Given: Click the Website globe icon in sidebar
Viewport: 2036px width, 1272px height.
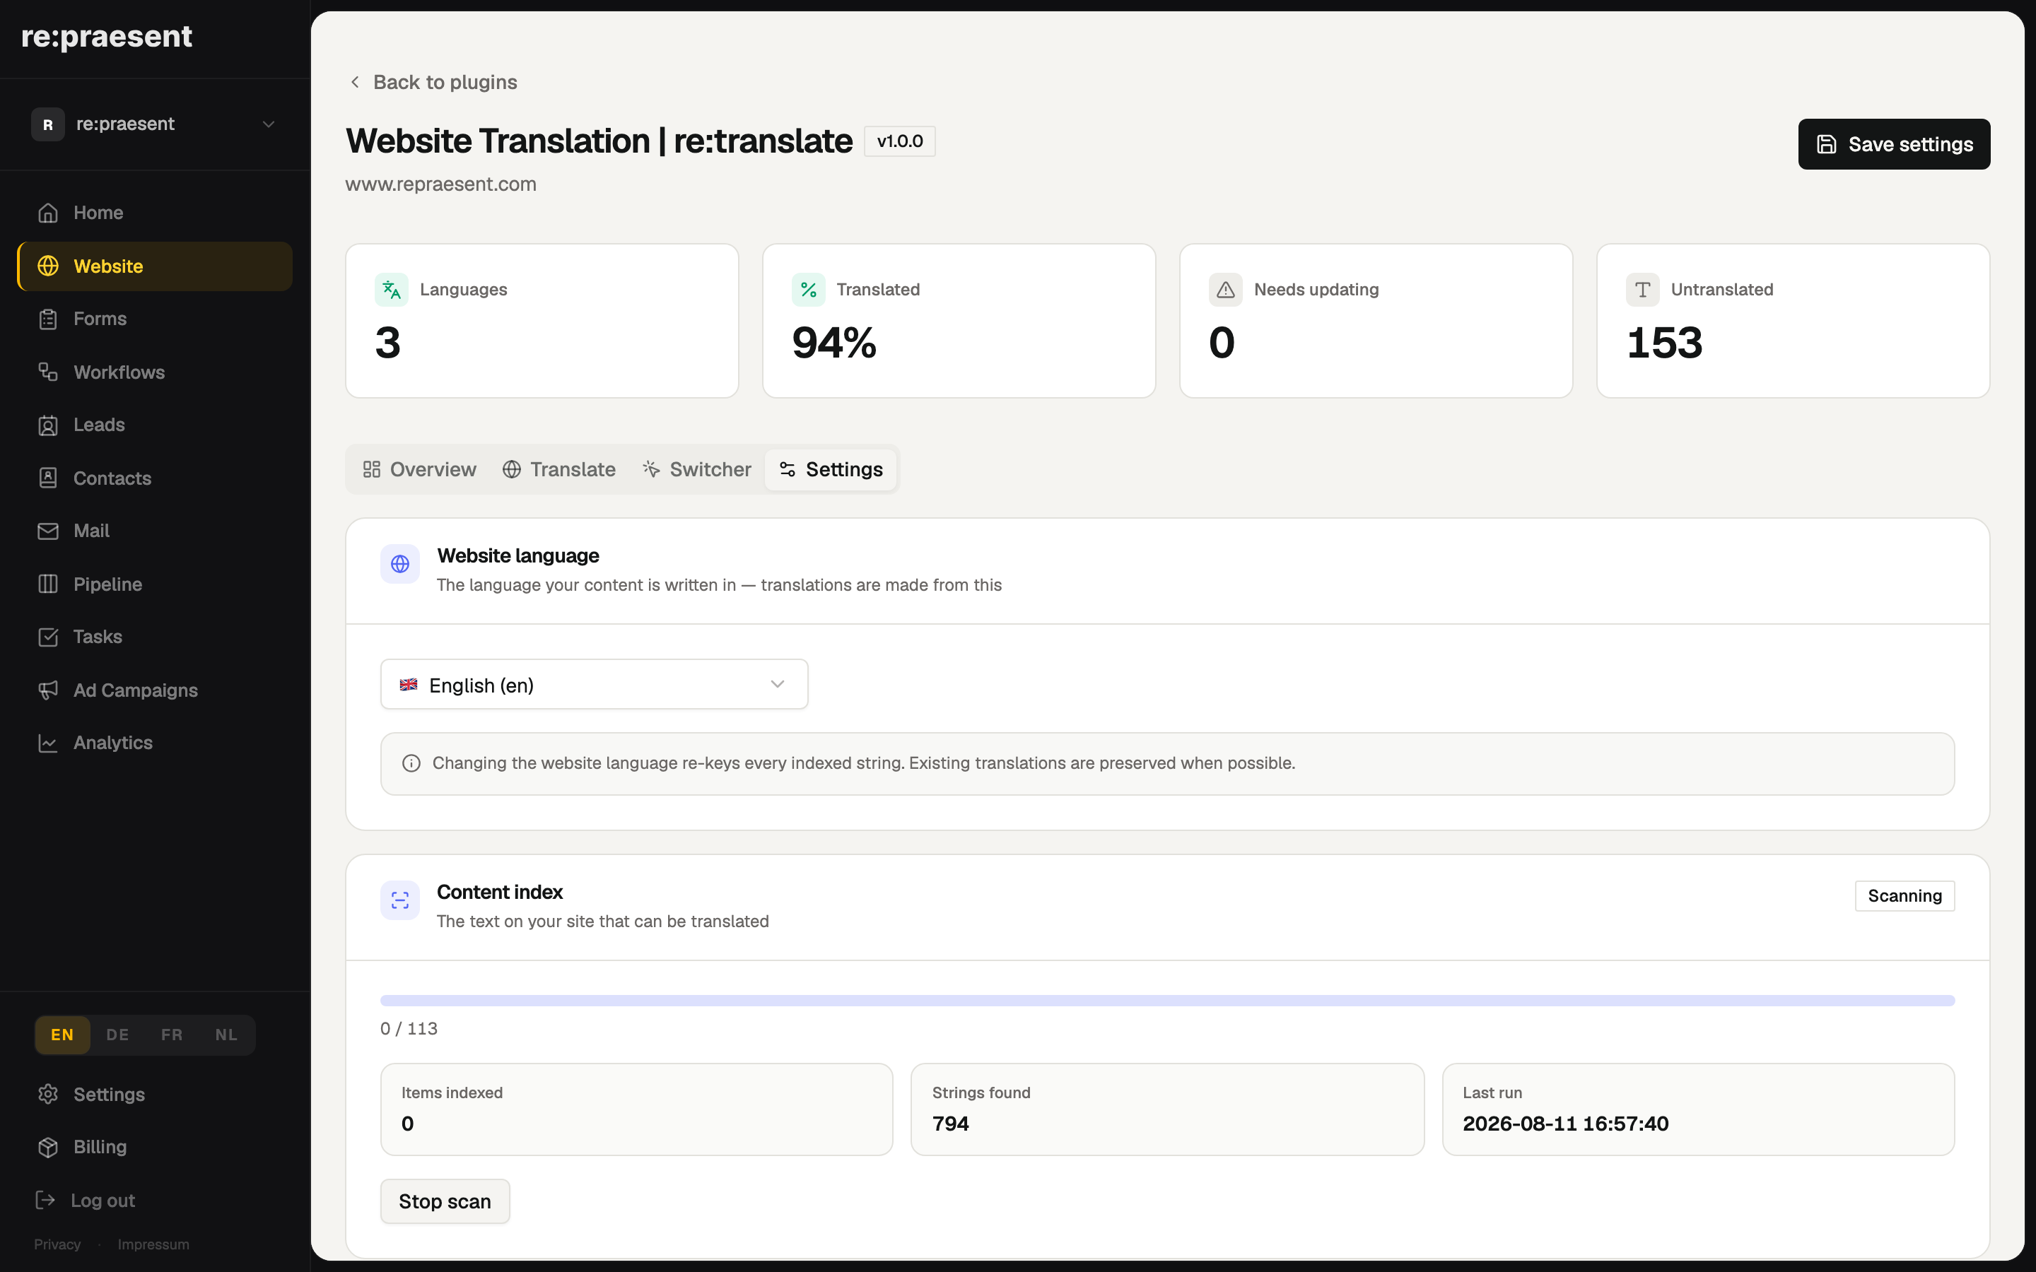Looking at the screenshot, I should [x=48, y=266].
